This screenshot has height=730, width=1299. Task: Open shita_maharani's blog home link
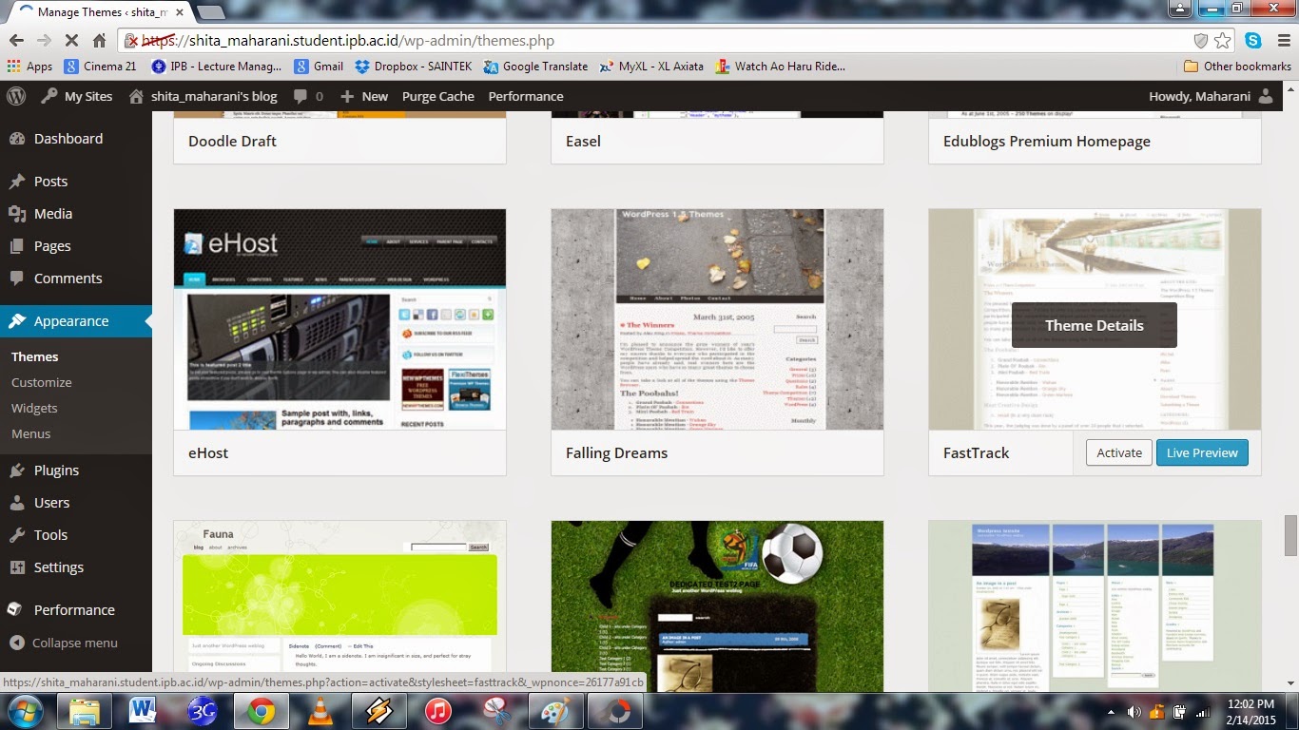(204, 96)
